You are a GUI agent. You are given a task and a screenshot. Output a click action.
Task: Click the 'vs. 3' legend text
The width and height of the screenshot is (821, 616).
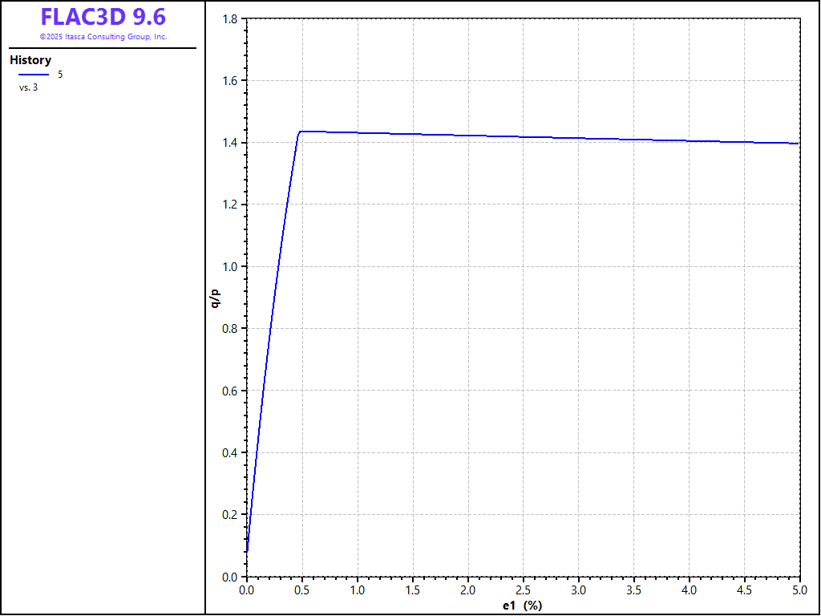(28, 87)
